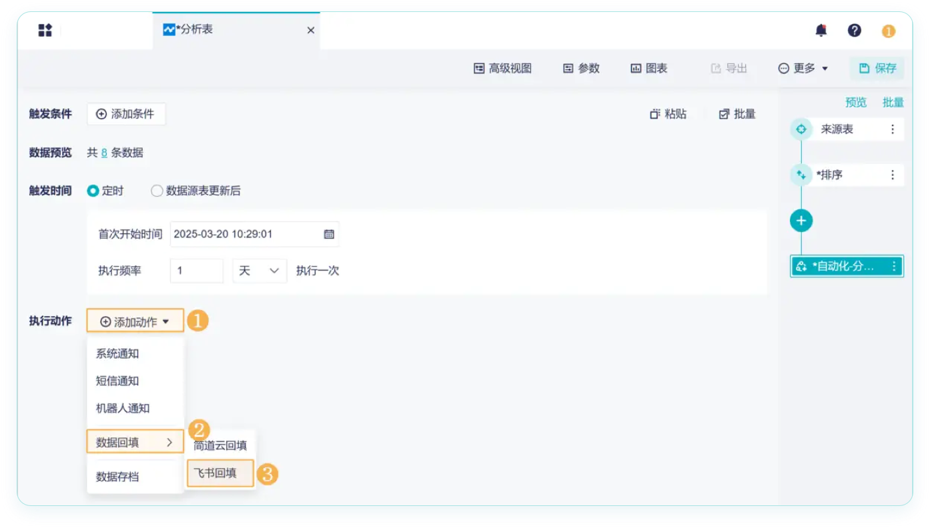Select 数据源表更新后 trigger option

(x=157, y=191)
